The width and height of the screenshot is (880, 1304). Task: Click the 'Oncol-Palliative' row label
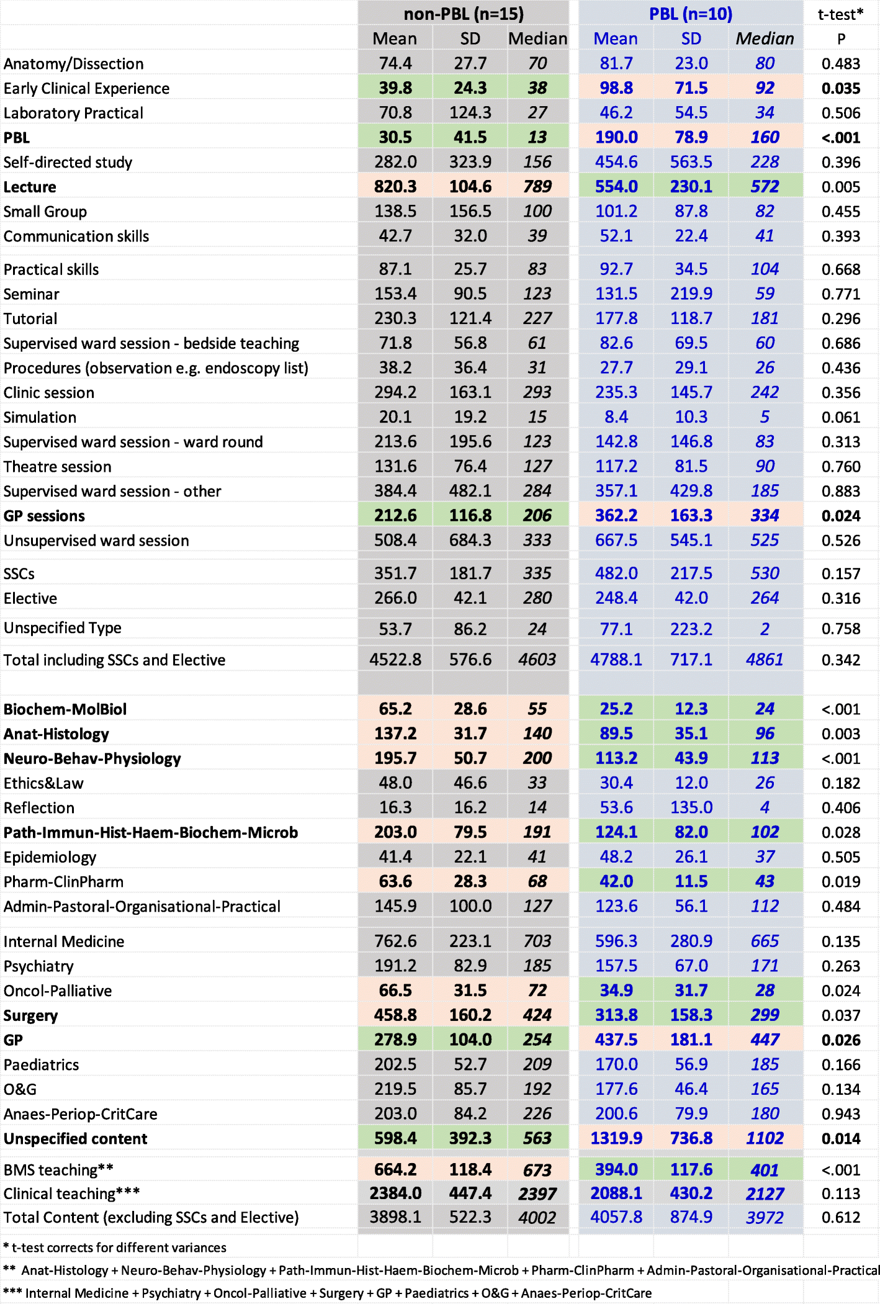tap(58, 991)
